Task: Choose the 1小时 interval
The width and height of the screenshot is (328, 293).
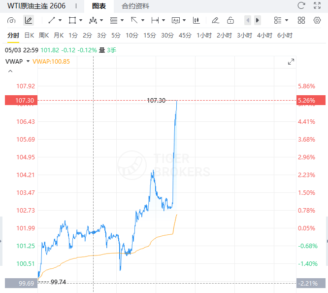Action: pyautogui.click(x=204, y=35)
